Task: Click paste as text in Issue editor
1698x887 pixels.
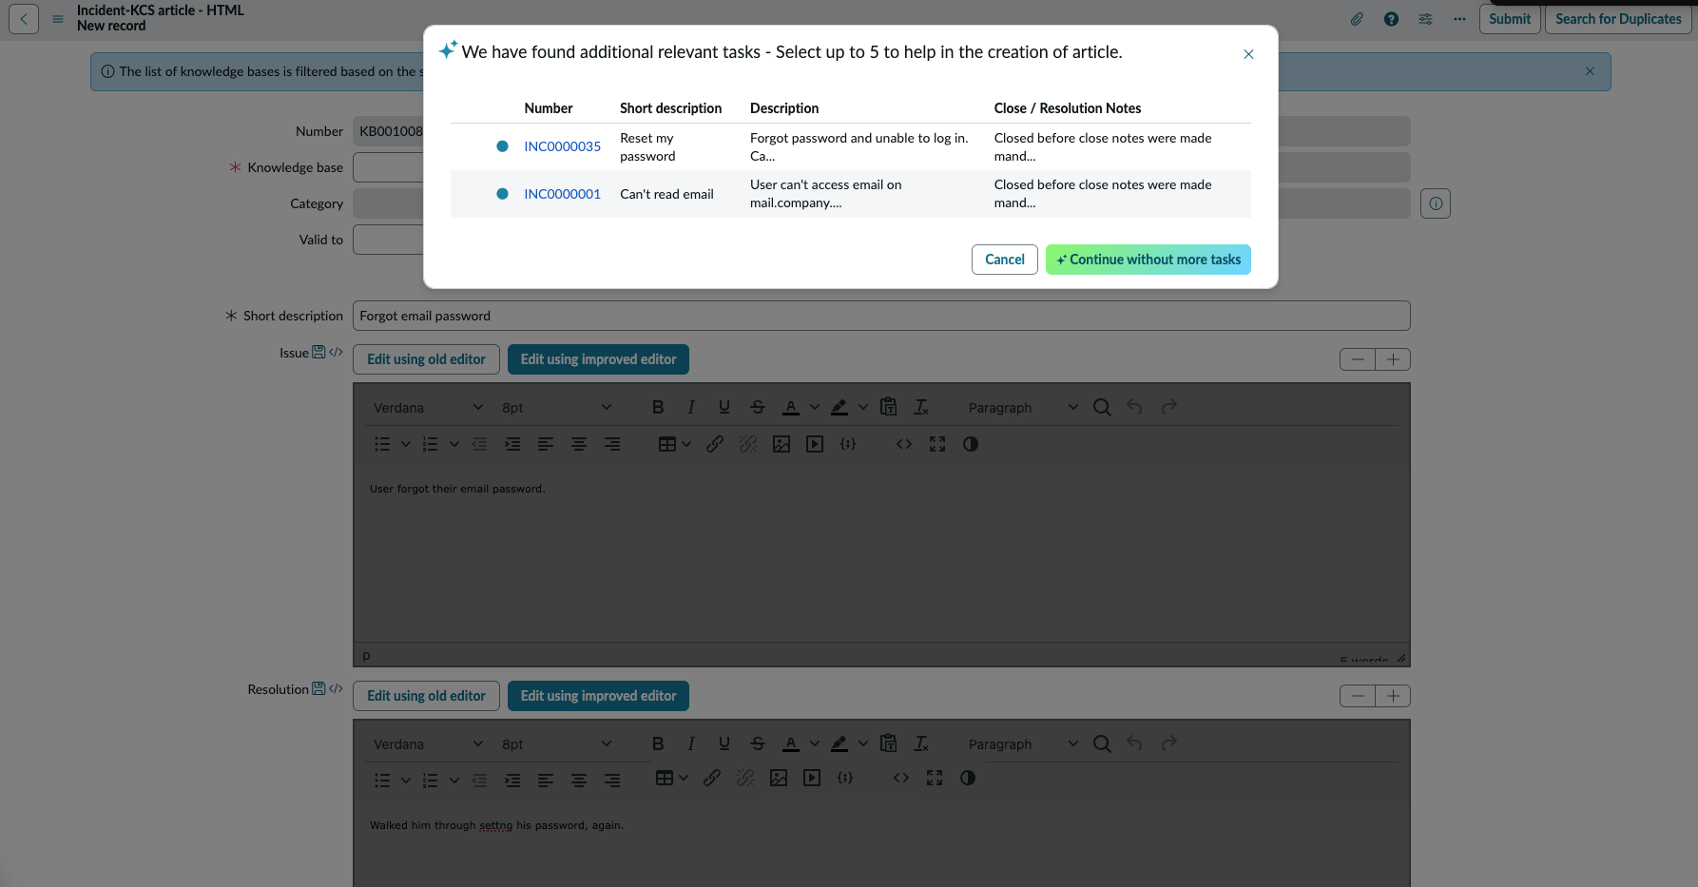Action: pyautogui.click(x=889, y=407)
